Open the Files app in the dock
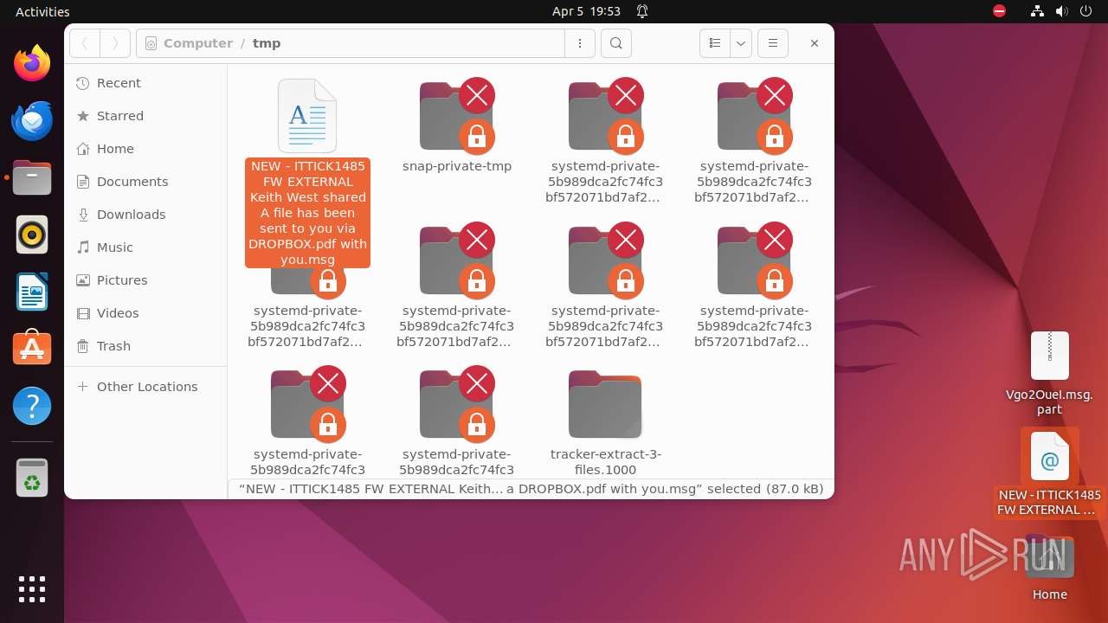Viewport: 1108px width, 623px height. [32, 177]
